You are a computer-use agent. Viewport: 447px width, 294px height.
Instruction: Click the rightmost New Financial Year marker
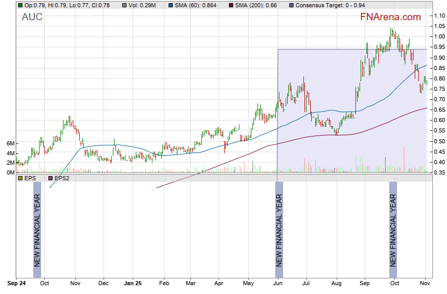click(x=393, y=230)
